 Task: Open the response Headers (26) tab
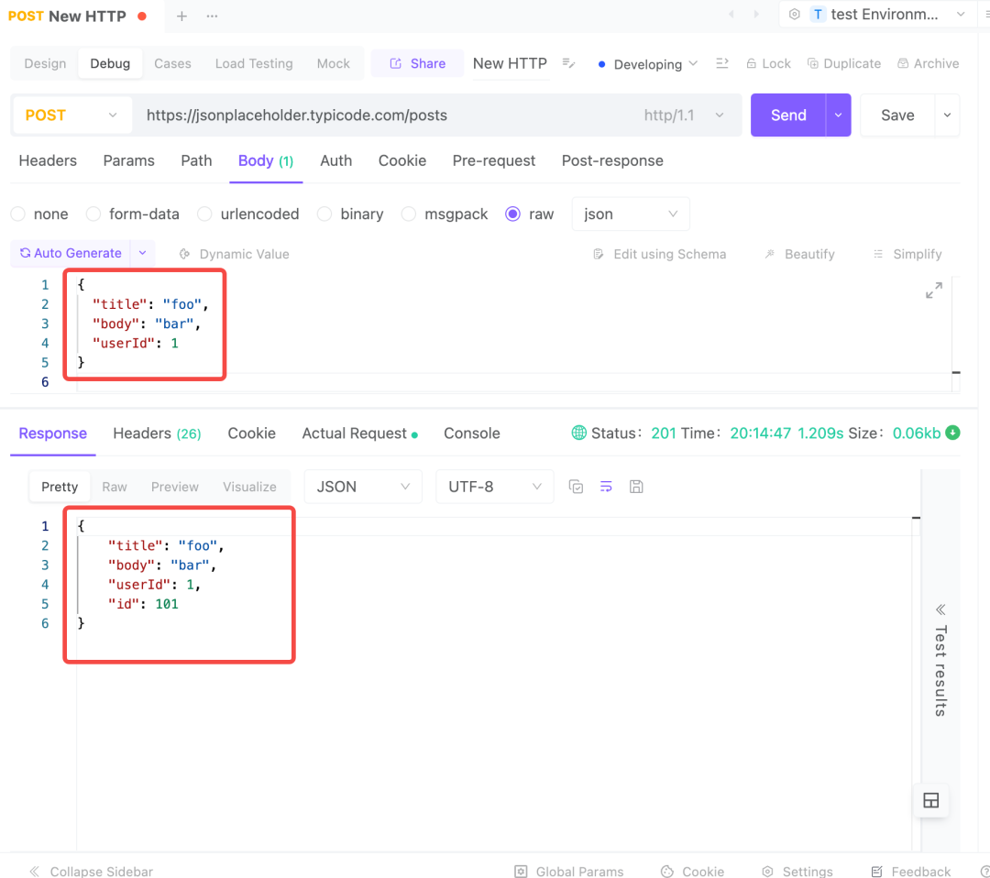(x=157, y=433)
